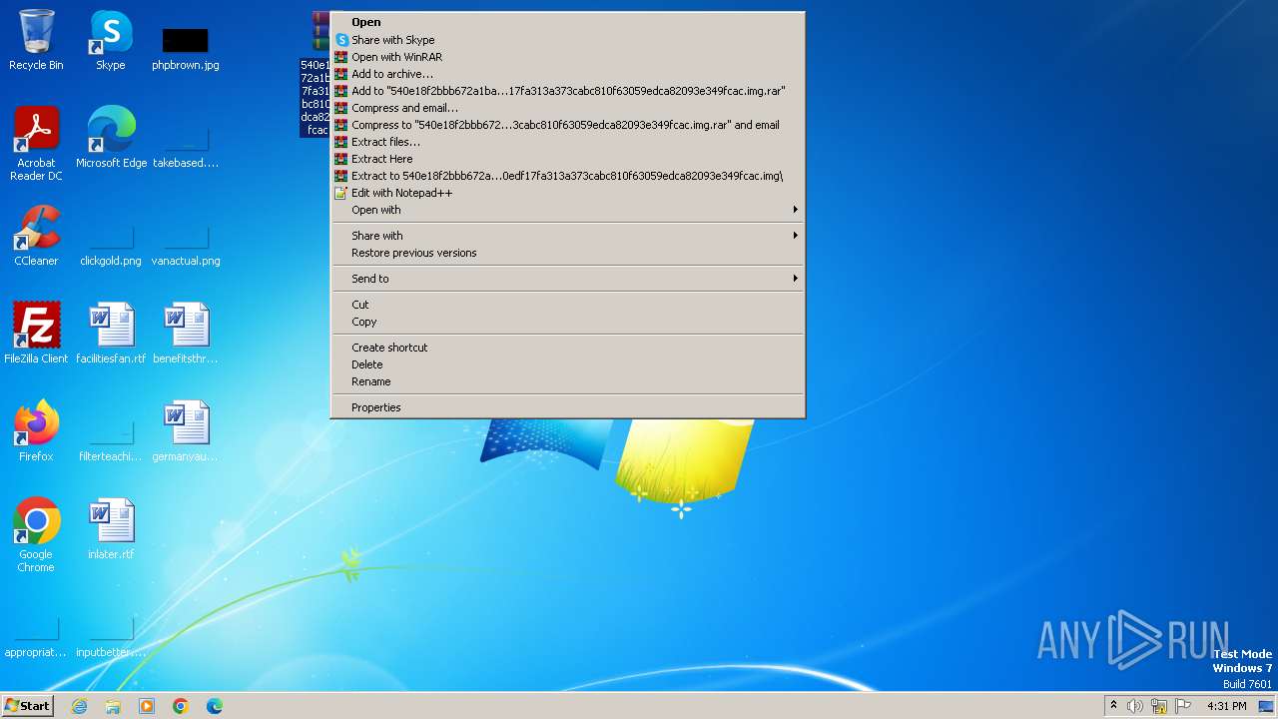1278x719 pixels.
Task: Choose Open from context menu
Action: [568, 22]
